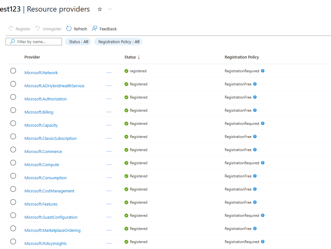Open the Microsoft.Capacity provider link
This screenshot has height=249, width=331.
click(x=41, y=125)
